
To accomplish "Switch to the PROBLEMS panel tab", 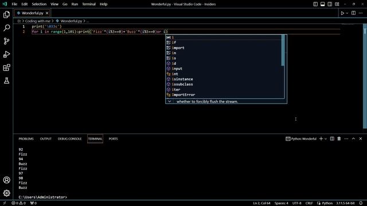I will (x=26, y=138).
